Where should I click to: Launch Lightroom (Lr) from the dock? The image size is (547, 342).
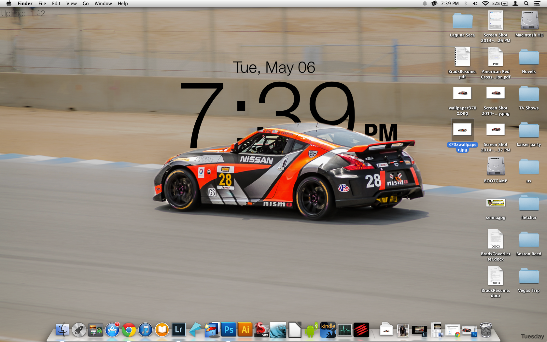(179, 330)
